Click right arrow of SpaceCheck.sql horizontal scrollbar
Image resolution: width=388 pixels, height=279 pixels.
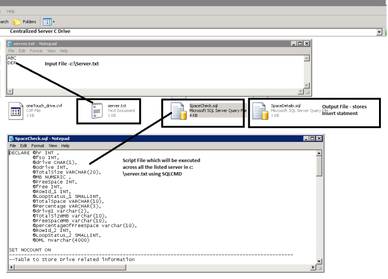(313, 268)
